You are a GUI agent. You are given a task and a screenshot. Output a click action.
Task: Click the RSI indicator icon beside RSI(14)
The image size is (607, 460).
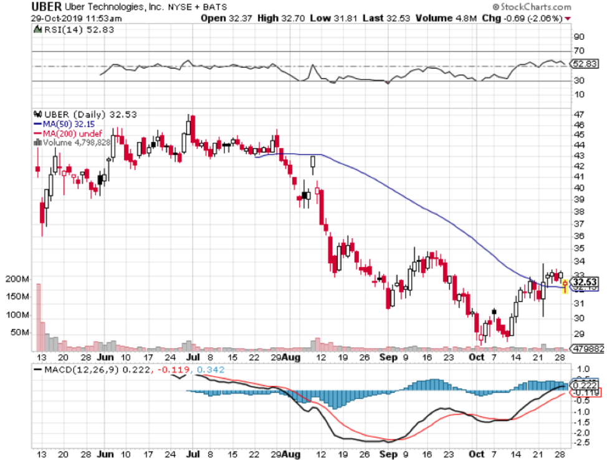click(x=37, y=29)
